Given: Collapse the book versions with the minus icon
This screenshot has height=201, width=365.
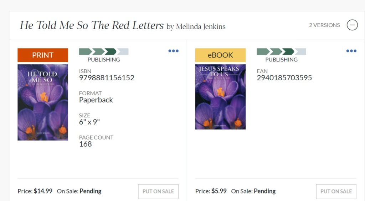Looking at the screenshot, I should pos(352,25).
